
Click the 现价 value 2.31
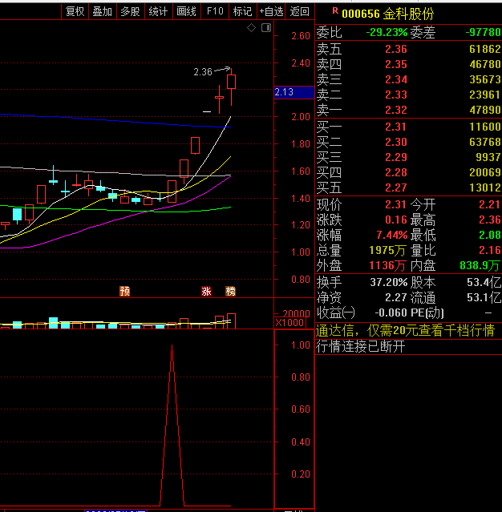396,204
